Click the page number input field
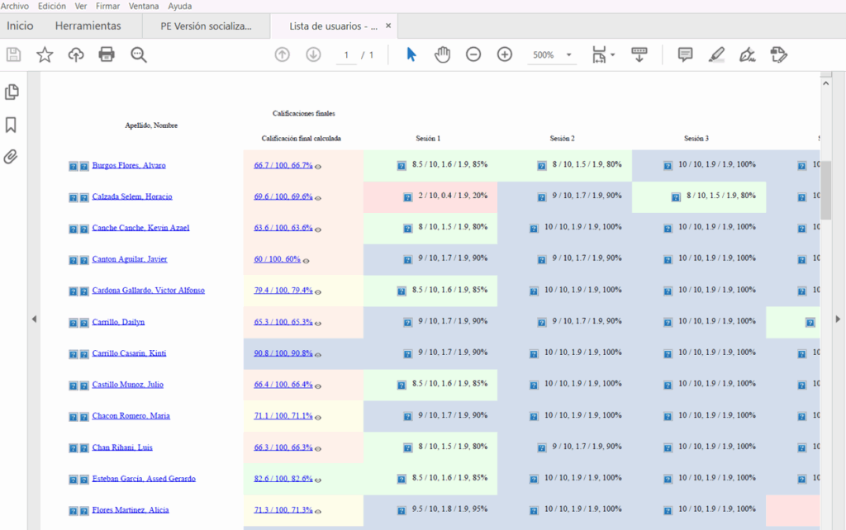This screenshot has height=530, width=846. click(x=346, y=55)
